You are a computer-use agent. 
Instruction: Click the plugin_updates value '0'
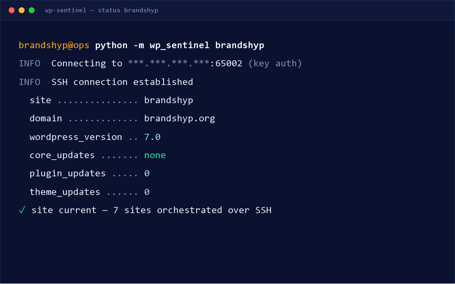pos(147,174)
